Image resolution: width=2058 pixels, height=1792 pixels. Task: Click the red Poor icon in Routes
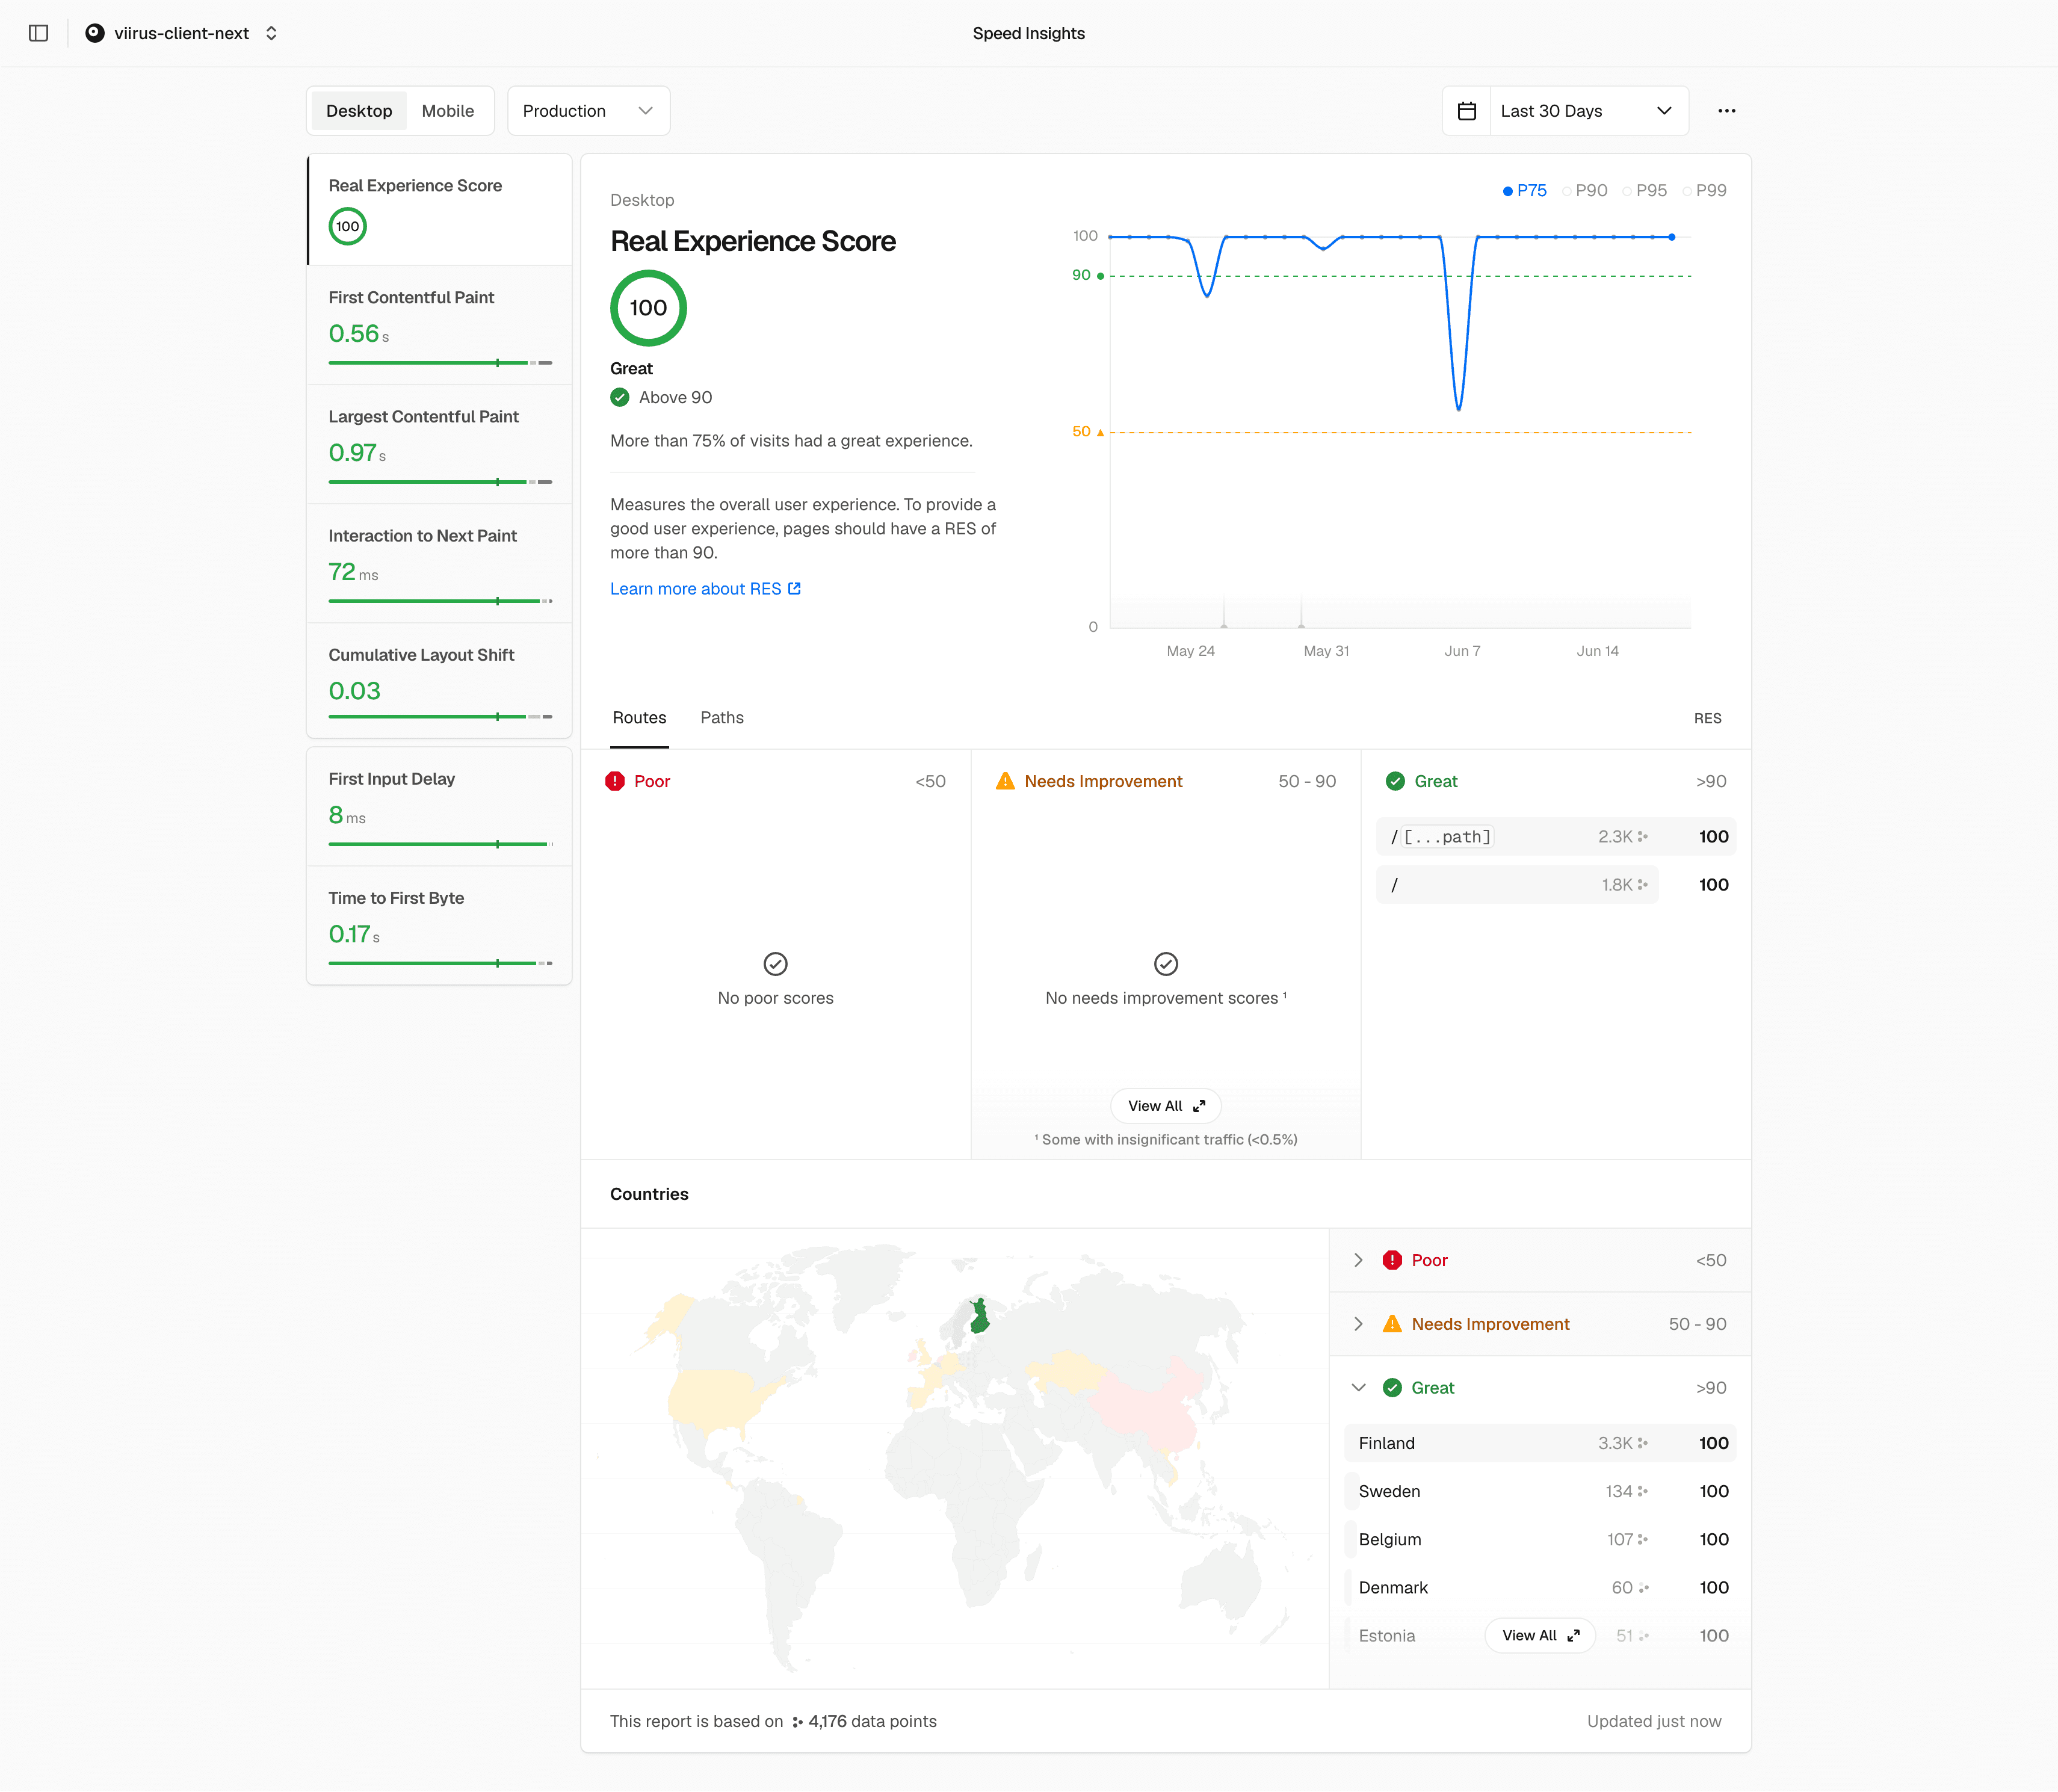tap(615, 781)
